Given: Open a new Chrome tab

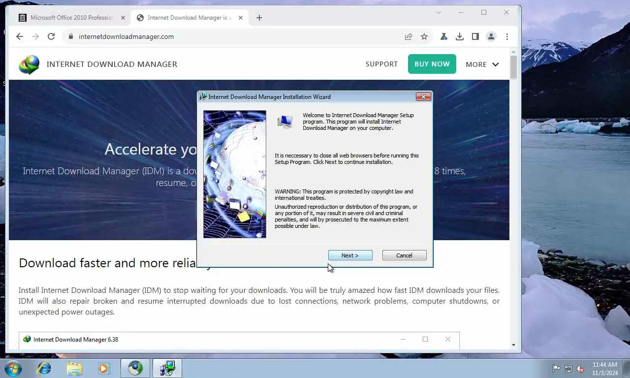Looking at the screenshot, I should [x=259, y=18].
